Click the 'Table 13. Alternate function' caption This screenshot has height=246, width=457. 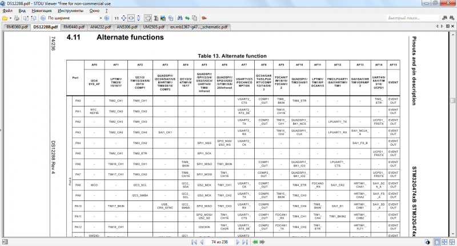click(232, 56)
